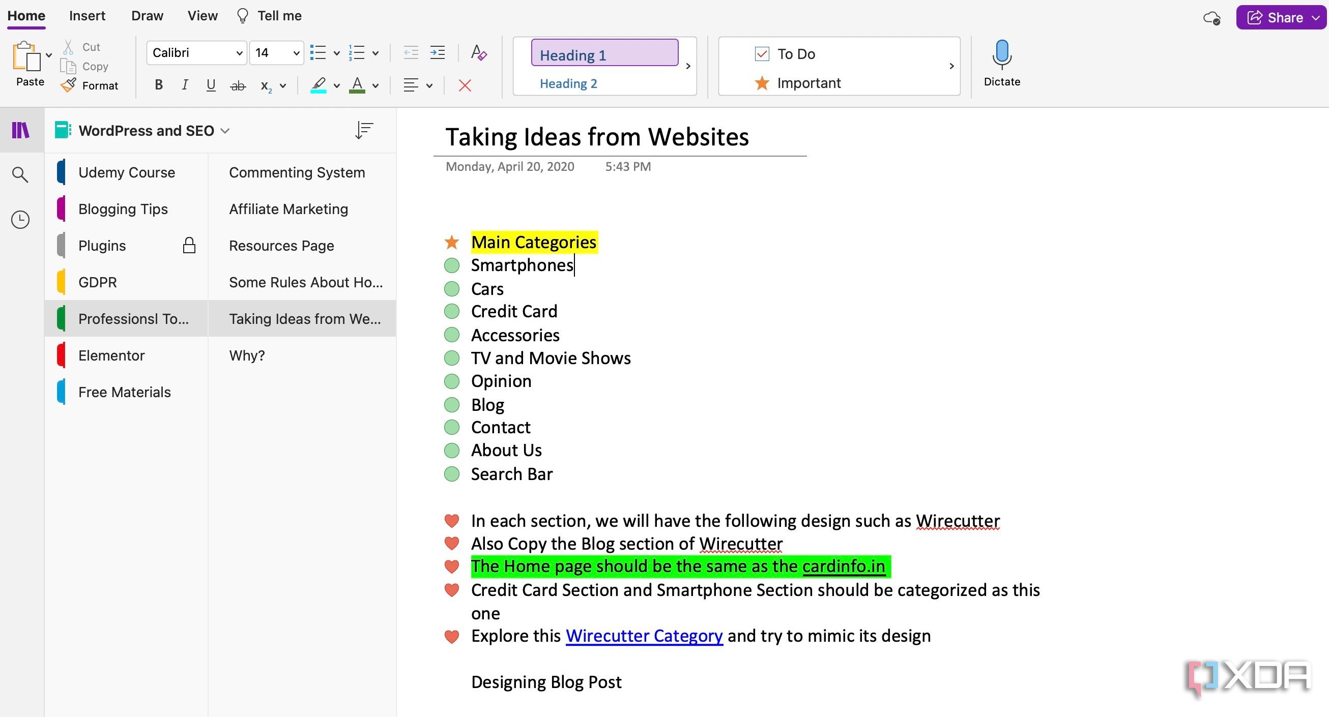
Task: Apply subscript formatting
Action: (266, 86)
